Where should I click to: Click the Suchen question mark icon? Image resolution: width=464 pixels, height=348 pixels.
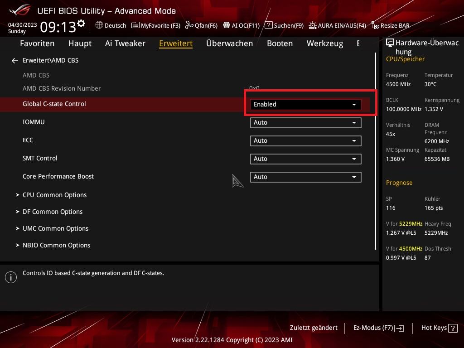click(x=268, y=25)
